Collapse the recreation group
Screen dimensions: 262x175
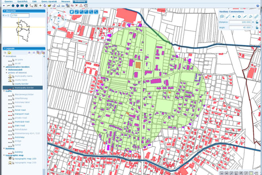[x=4, y=56]
